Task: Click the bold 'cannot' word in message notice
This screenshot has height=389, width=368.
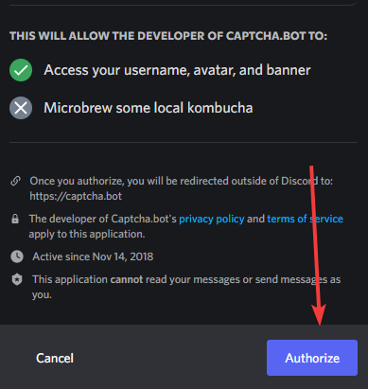Action: (x=127, y=279)
